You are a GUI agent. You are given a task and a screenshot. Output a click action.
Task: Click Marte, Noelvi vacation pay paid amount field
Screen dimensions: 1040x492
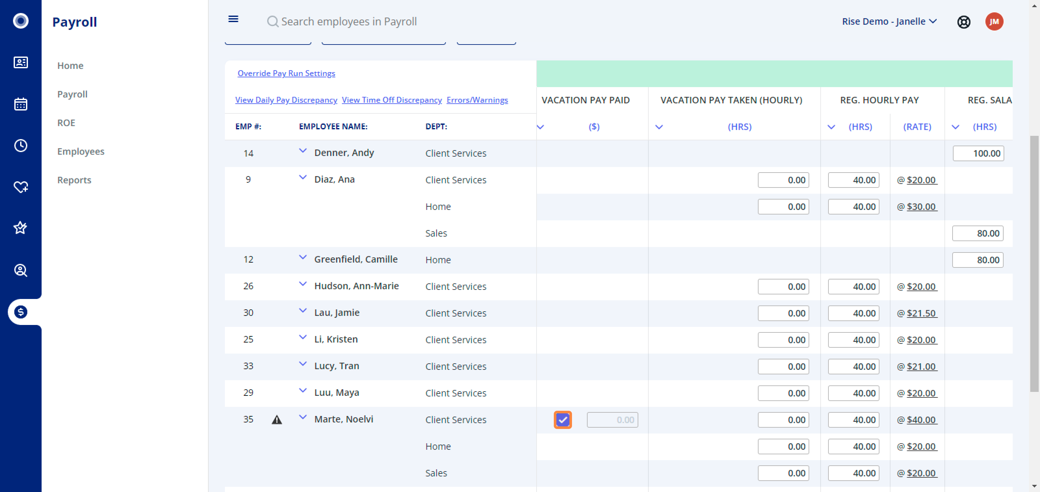[612, 420]
